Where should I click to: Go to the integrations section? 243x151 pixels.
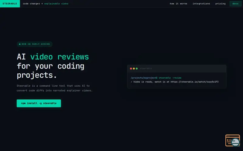(201, 4)
